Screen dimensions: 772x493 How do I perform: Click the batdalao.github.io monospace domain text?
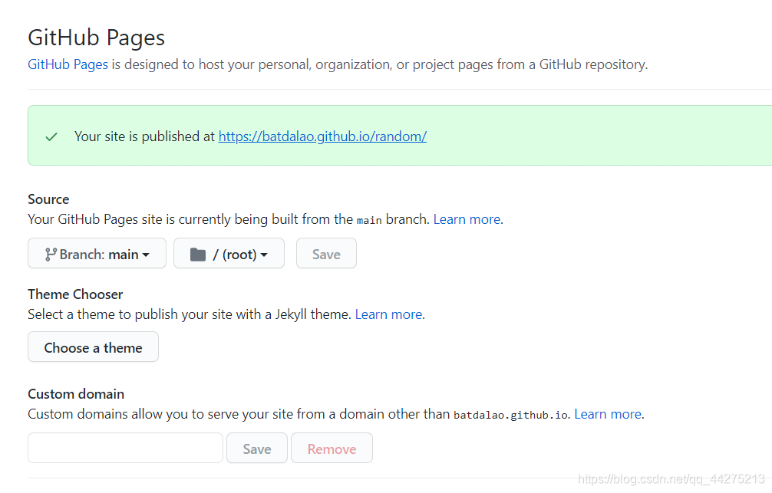point(511,415)
